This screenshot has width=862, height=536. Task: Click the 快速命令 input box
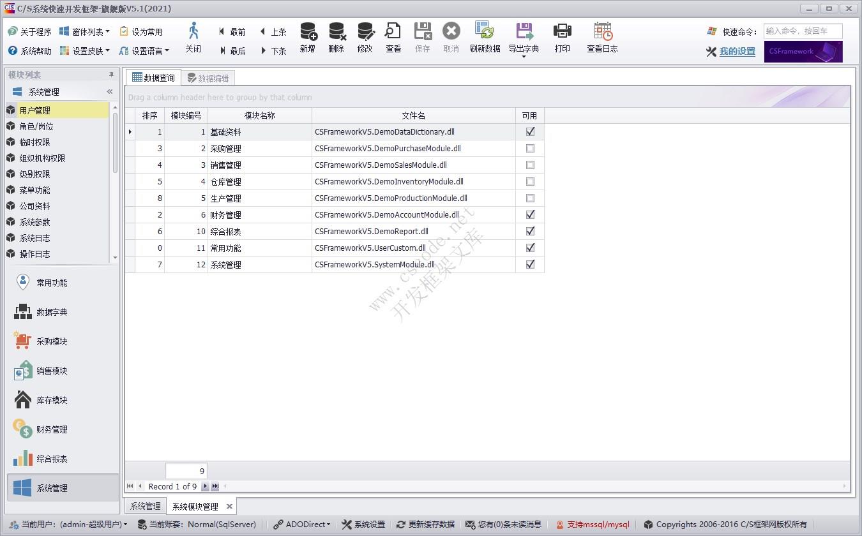point(803,31)
